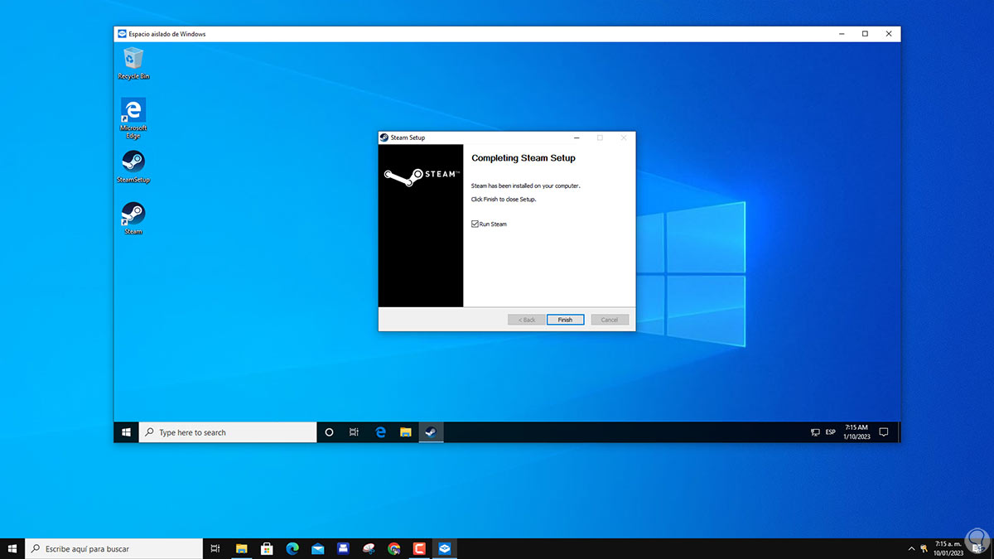Open Task View in sandbox taskbar
This screenshot has width=994, height=559.
(x=354, y=432)
